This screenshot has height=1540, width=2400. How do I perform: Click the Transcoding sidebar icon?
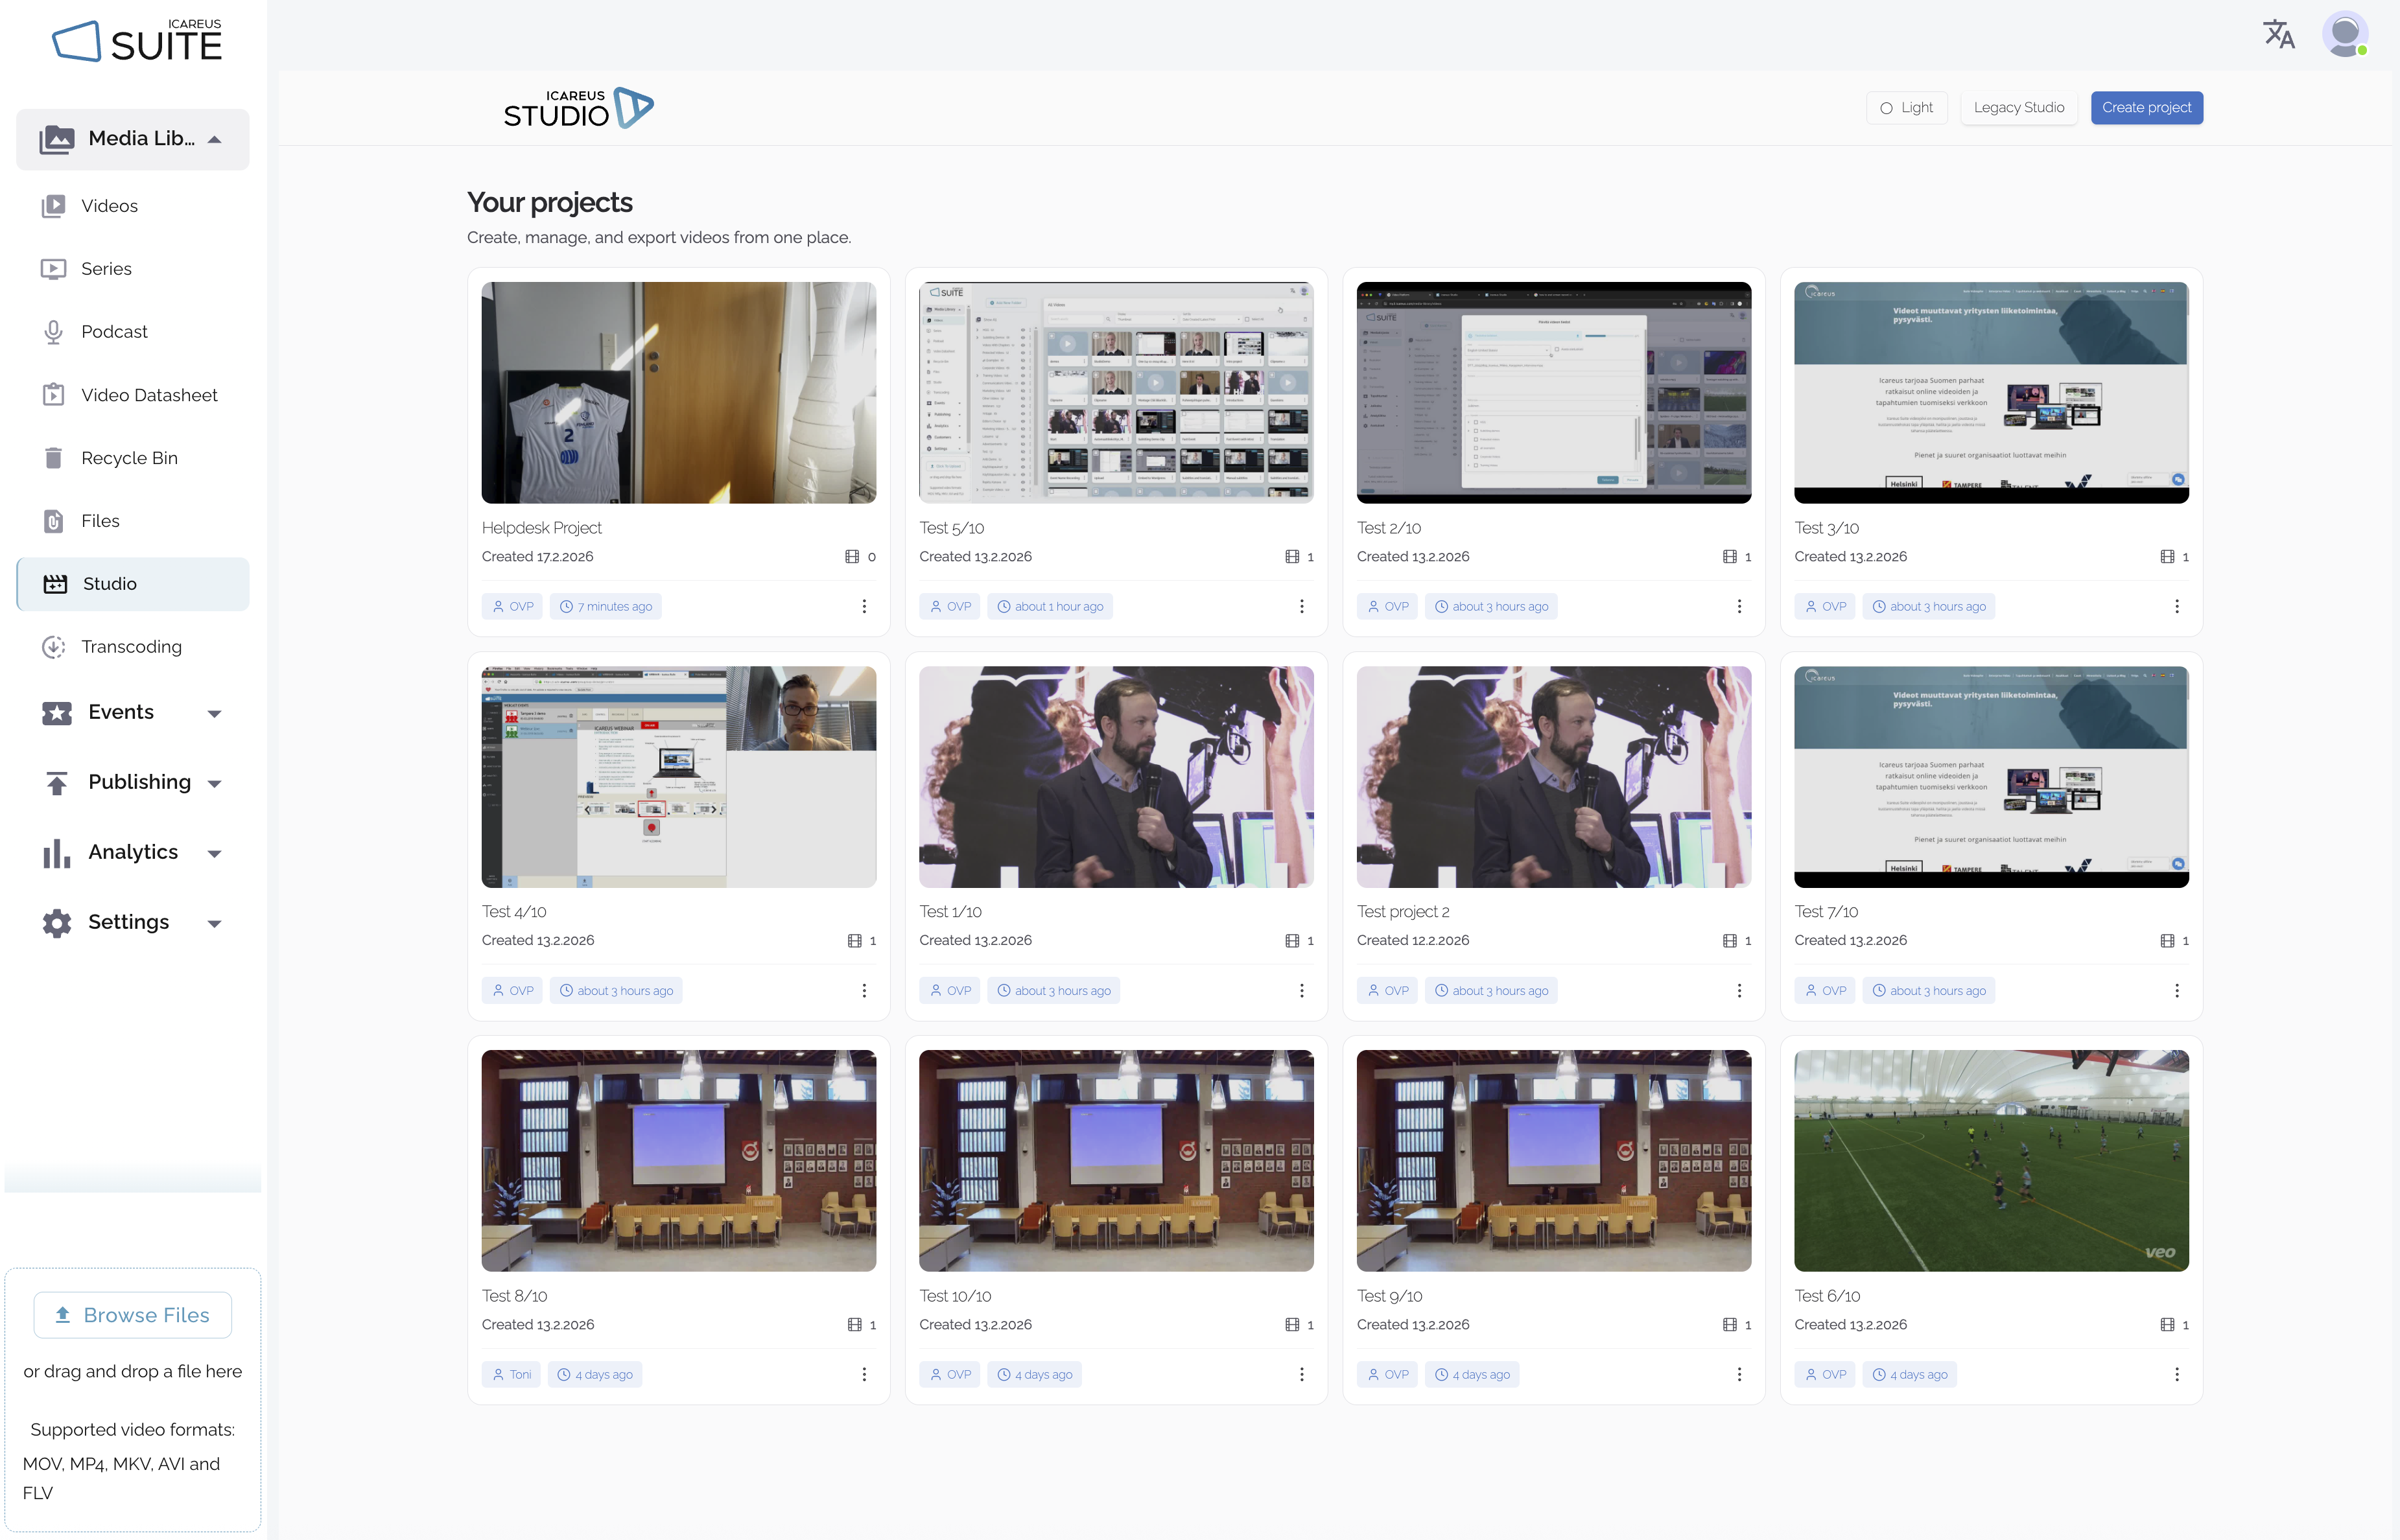(x=54, y=647)
